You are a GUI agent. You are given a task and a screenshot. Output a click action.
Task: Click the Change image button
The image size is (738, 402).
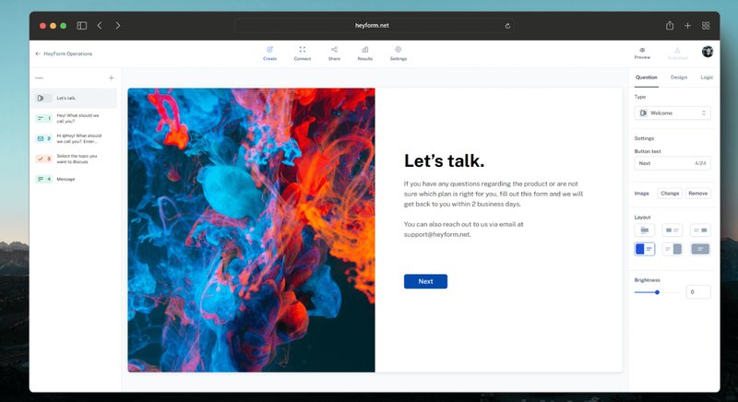670,194
